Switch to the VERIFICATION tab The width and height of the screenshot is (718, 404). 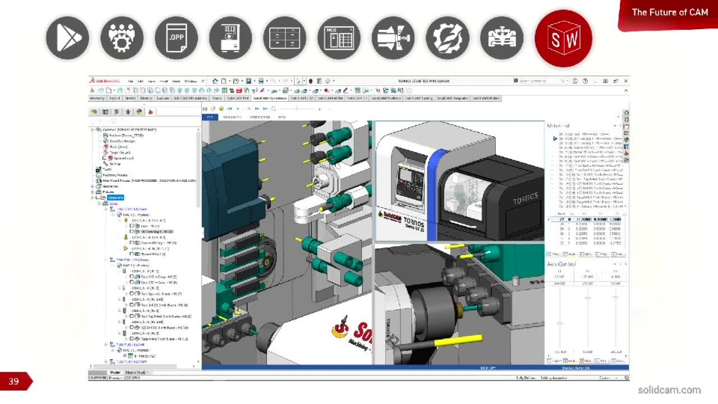[260, 117]
